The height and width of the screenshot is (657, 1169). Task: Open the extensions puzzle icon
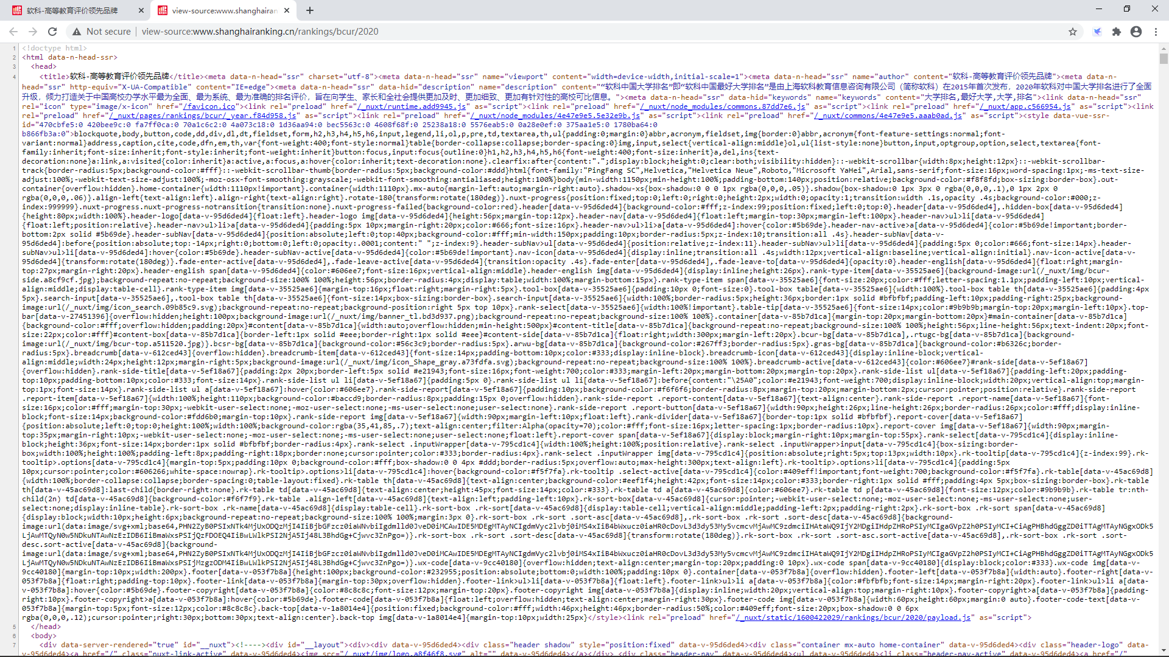click(x=1117, y=32)
